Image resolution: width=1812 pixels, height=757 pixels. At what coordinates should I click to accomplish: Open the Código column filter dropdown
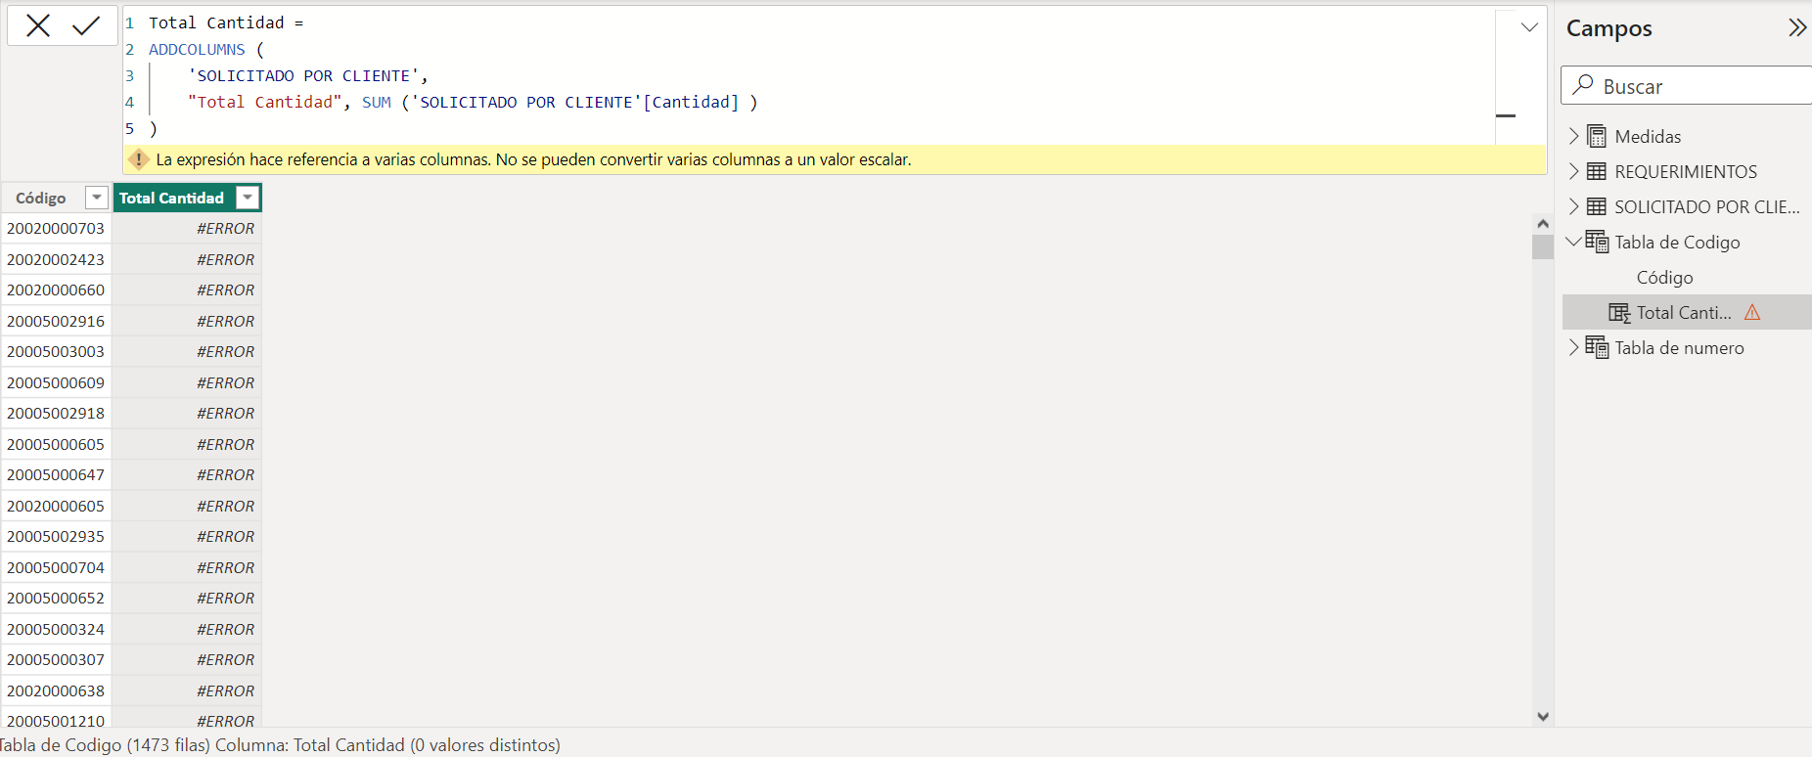(96, 198)
